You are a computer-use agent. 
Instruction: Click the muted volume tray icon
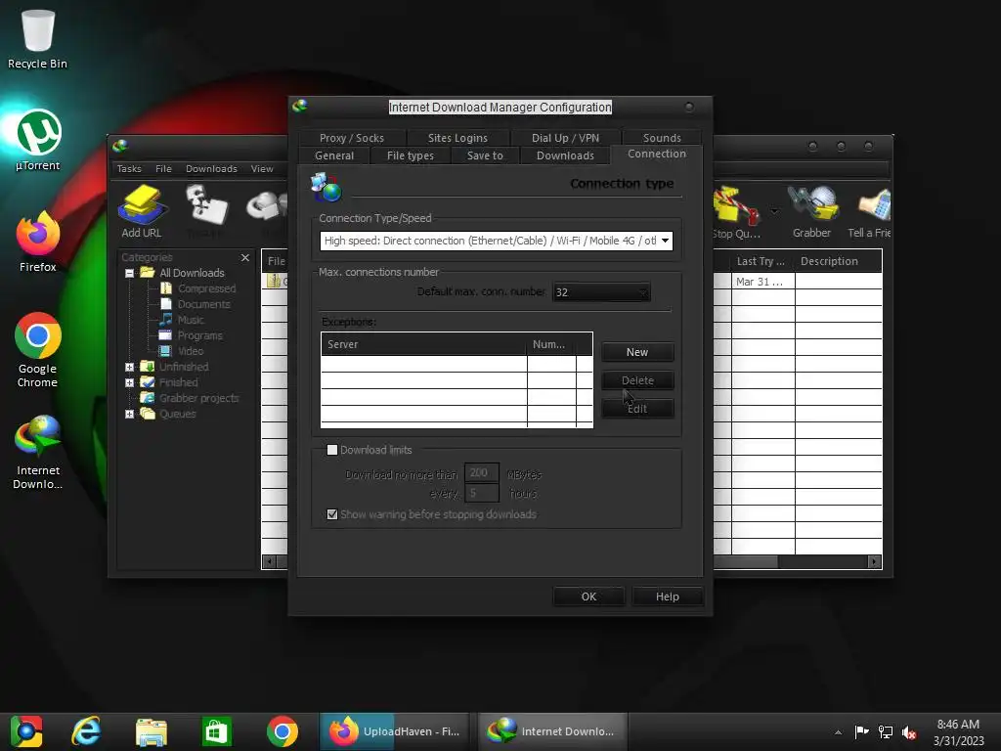[x=909, y=732]
